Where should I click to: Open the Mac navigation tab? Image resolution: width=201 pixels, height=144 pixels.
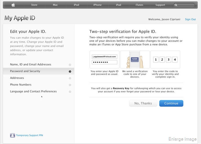[x=55, y=5]
